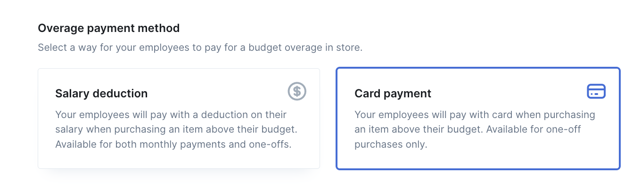641x190 pixels.
Task: Click the Salary deduction description paragraph
Action: (x=176, y=129)
